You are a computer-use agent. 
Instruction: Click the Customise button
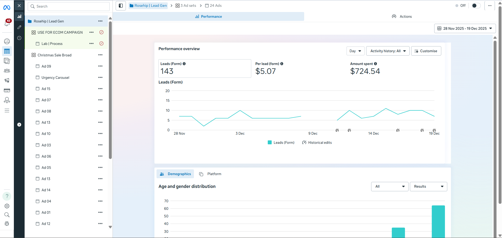coord(426,51)
